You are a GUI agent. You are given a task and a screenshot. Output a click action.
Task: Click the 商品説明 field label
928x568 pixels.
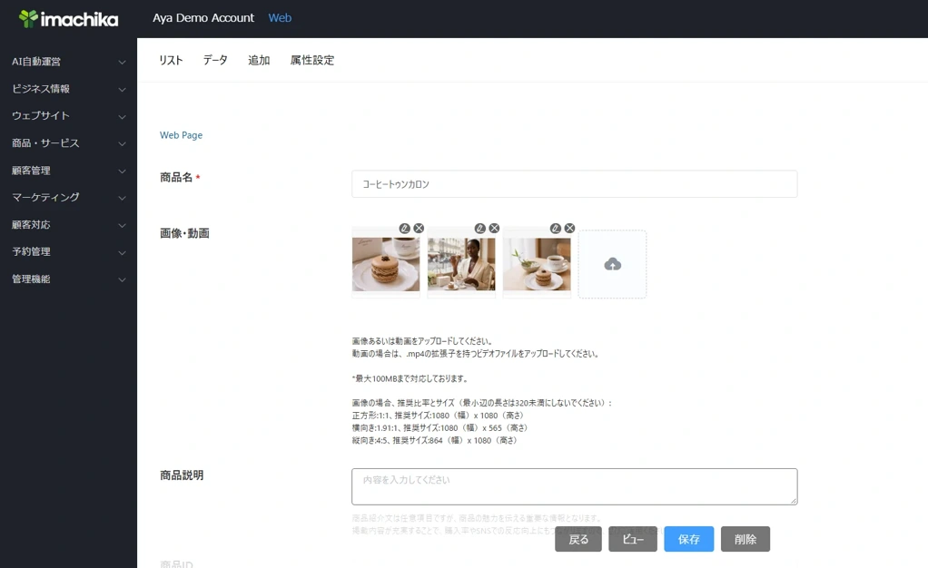(x=182, y=475)
